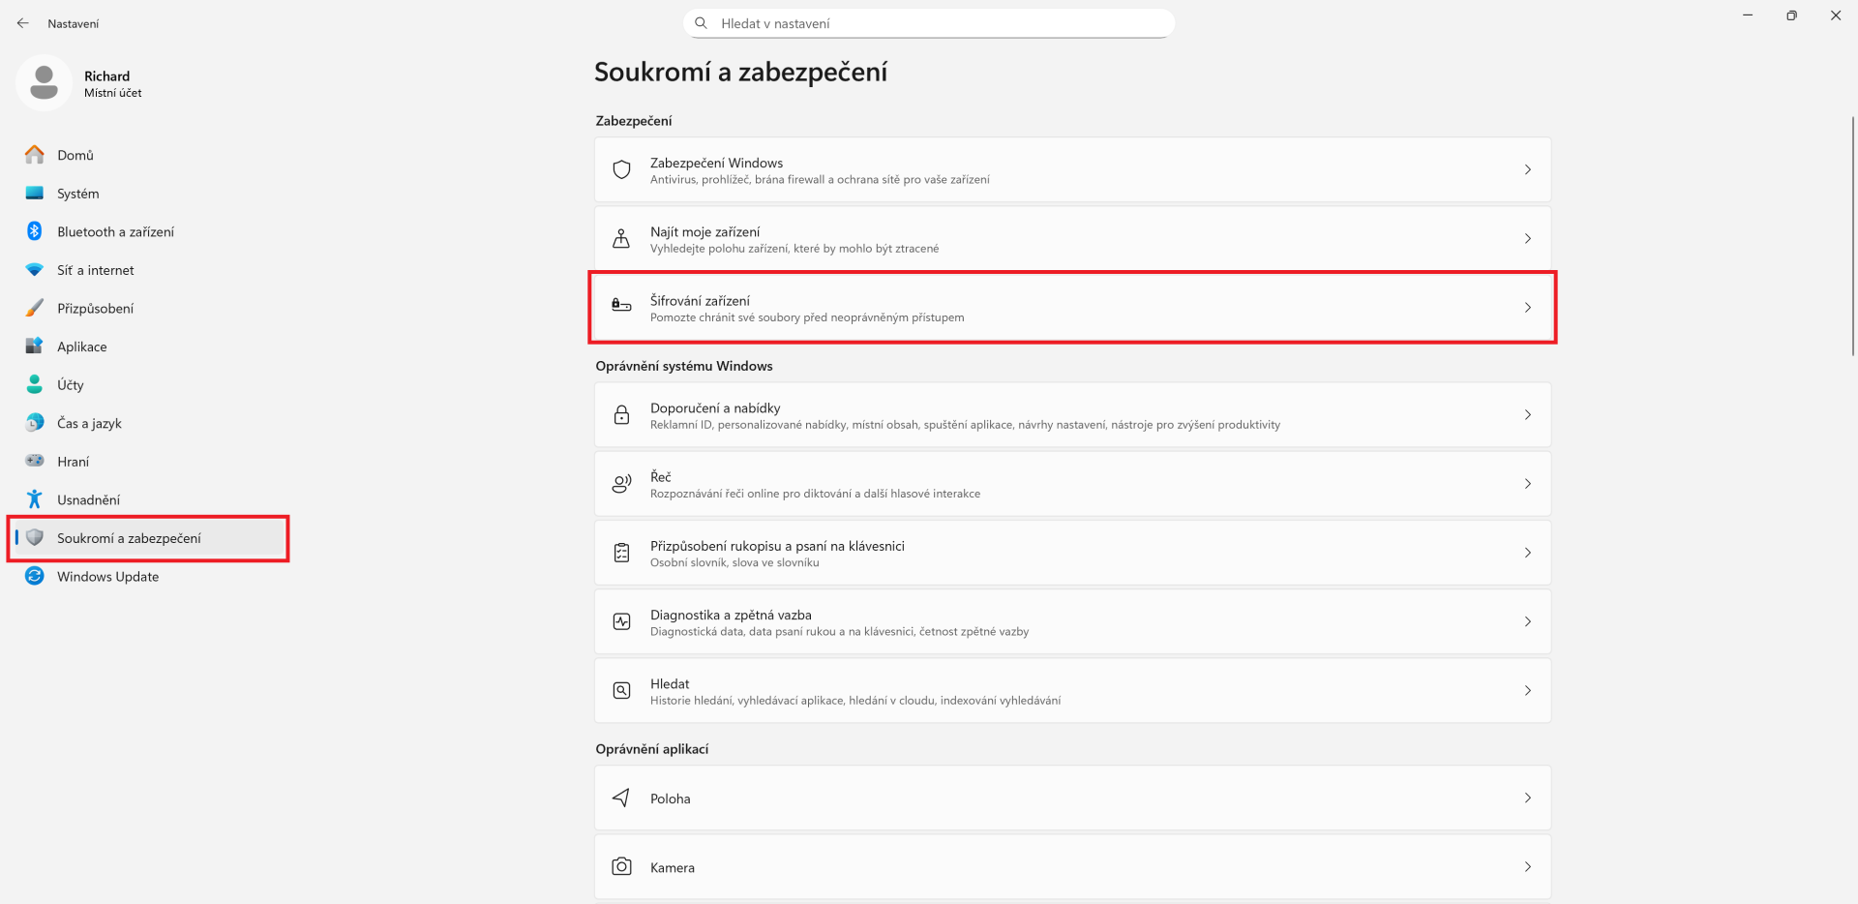Expand the Hledat row chevron
The width and height of the screenshot is (1858, 904).
pos(1527,691)
